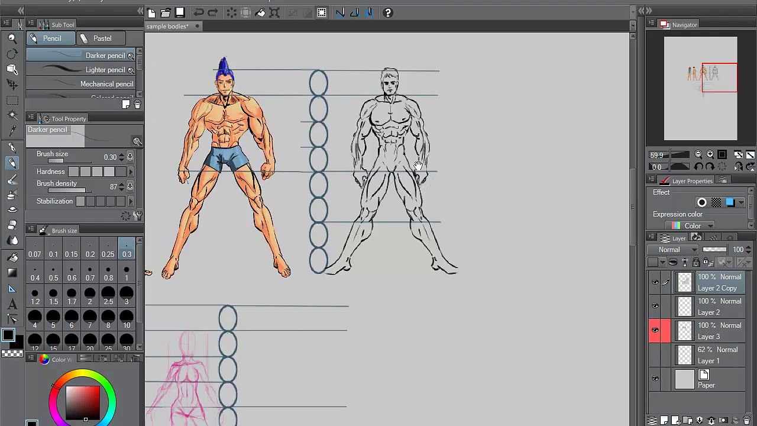Open the layer color dropdown arrow in Effect
The image size is (757, 426).
point(741,203)
